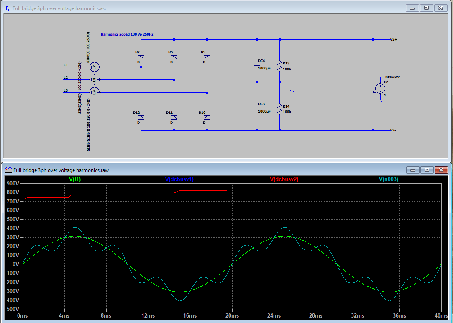Select sine source L9 on line L3

pos(94,92)
